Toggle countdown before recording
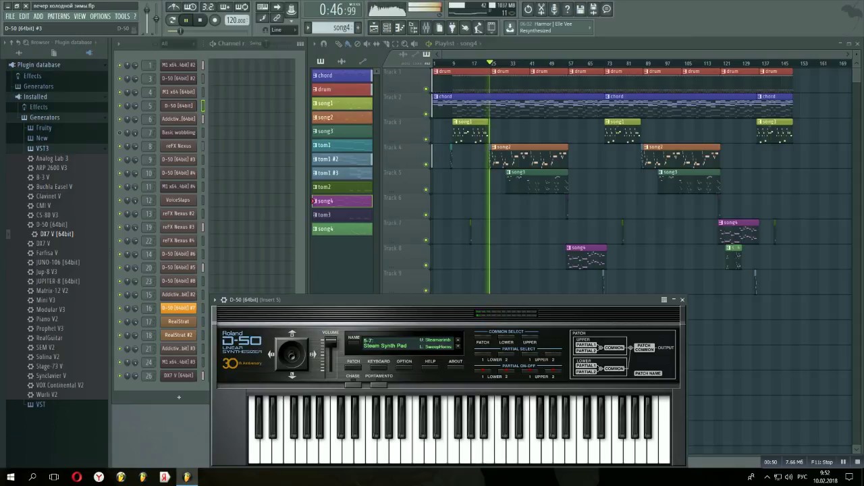The image size is (864, 486). pyautogui.click(x=208, y=7)
